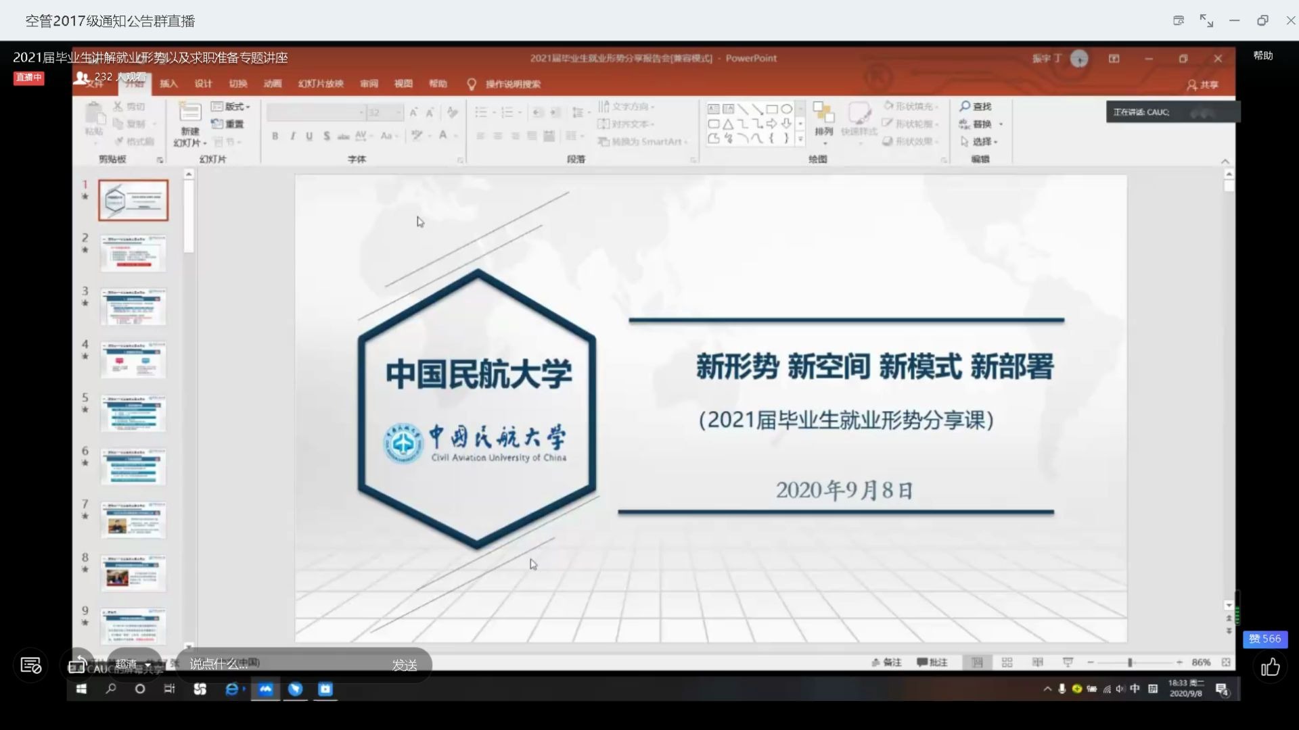Screen dimensions: 1299x730
Task: Click the clear formatting icon
Action: (452, 112)
